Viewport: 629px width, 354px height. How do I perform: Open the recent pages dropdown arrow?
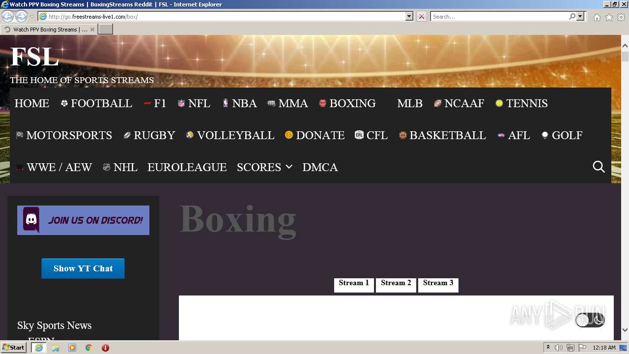[32, 17]
